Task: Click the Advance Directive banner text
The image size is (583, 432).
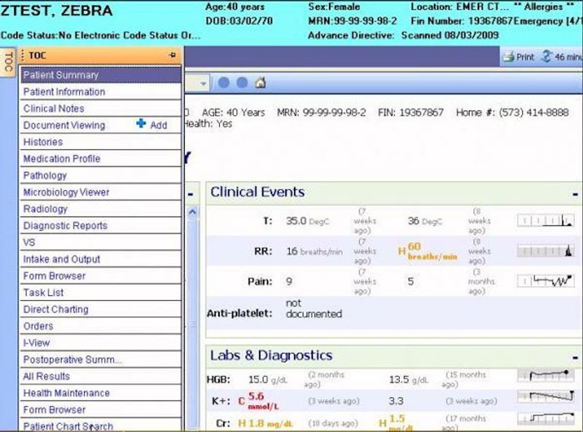Action: [403, 35]
